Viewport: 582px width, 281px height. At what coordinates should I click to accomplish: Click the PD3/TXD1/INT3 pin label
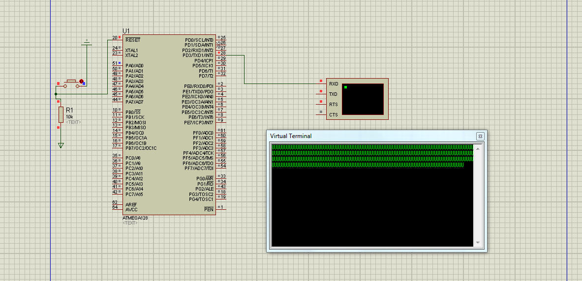point(197,55)
